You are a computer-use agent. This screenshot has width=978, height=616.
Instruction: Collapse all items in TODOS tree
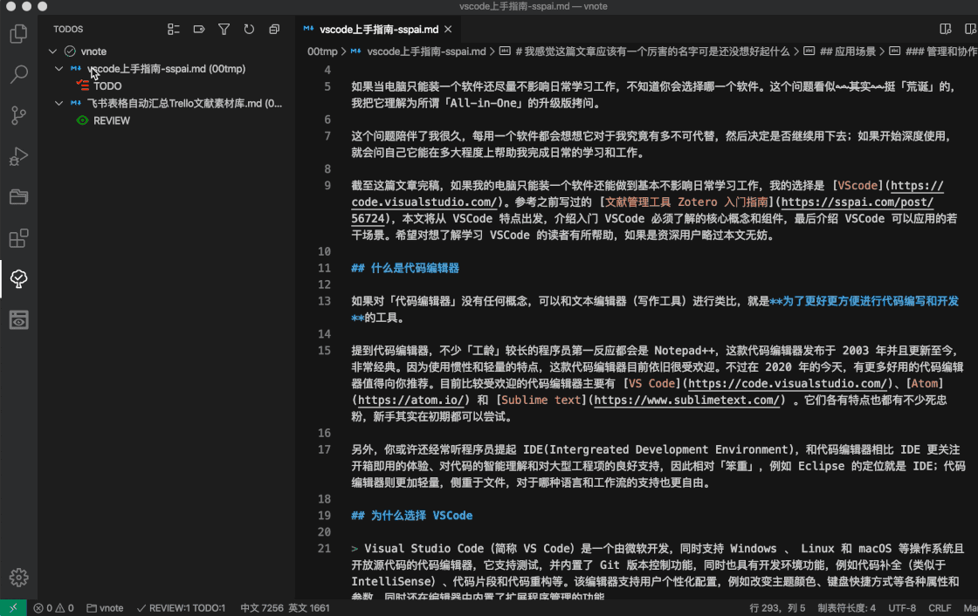click(x=274, y=30)
